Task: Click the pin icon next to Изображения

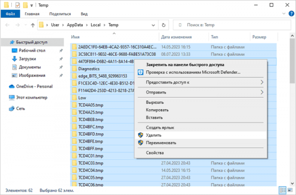Action: (61, 76)
